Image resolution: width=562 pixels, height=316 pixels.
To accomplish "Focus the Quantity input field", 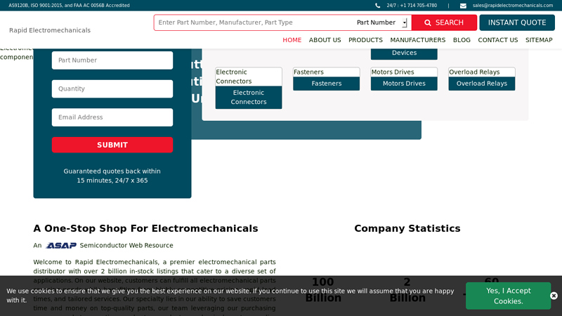I will 112,89.
